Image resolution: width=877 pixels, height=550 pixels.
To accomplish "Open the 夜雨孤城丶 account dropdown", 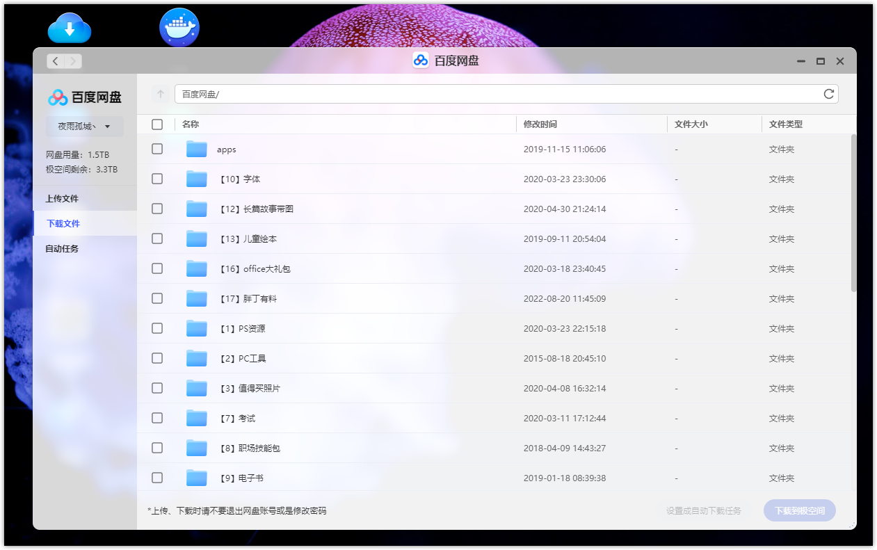I will (x=85, y=127).
